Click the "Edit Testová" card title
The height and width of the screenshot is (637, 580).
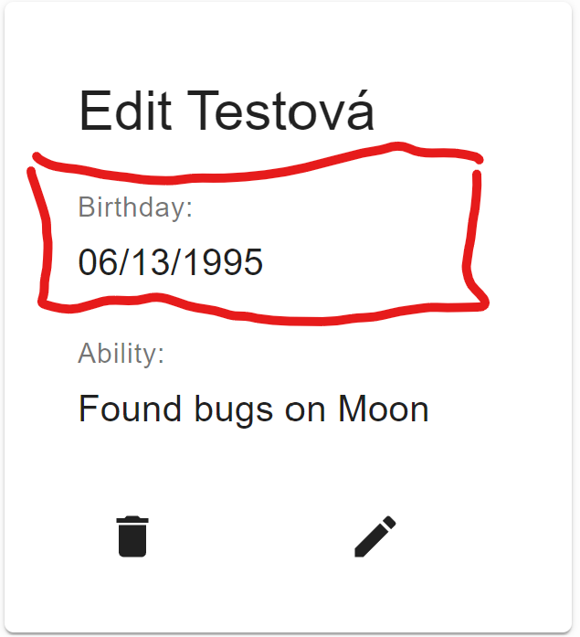click(x=227, y=112)
